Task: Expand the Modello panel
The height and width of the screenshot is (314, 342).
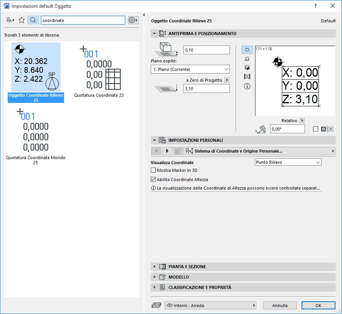Action: (x=155, y=277)
